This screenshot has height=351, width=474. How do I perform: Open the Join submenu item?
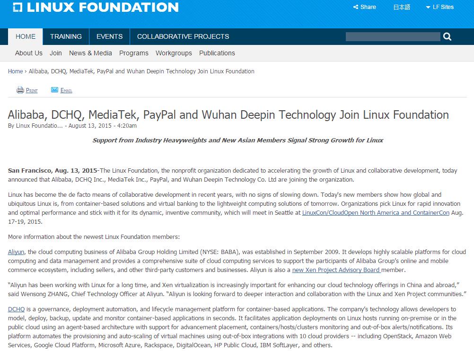(x=56, y=53)
